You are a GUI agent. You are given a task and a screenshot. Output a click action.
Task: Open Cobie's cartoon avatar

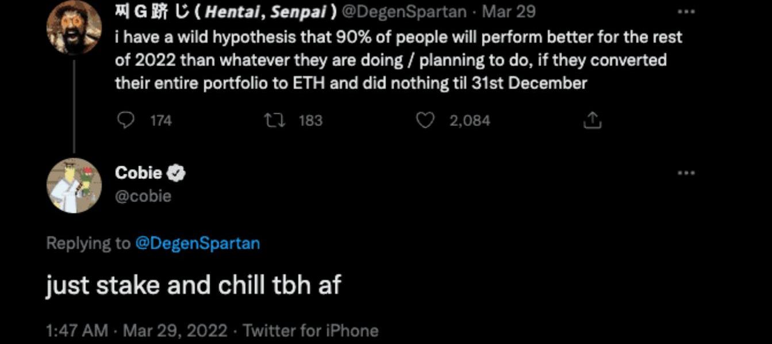[74, 185]
